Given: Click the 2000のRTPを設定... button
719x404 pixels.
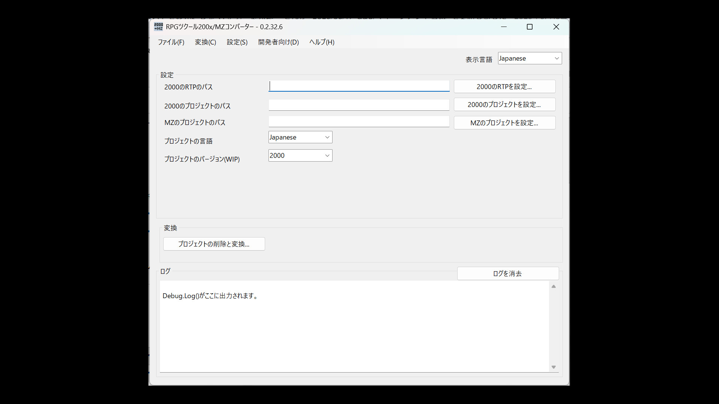Looking at the screenshot, I should [504, 86].
